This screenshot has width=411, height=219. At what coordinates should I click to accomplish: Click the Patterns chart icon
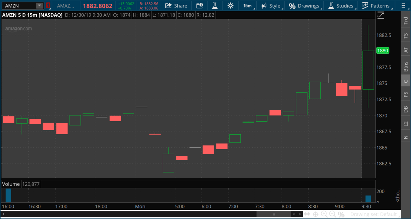tap(365, 5)
